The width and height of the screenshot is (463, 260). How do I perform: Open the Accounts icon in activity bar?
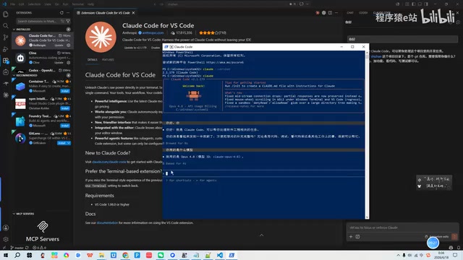(x=6, y=227)
